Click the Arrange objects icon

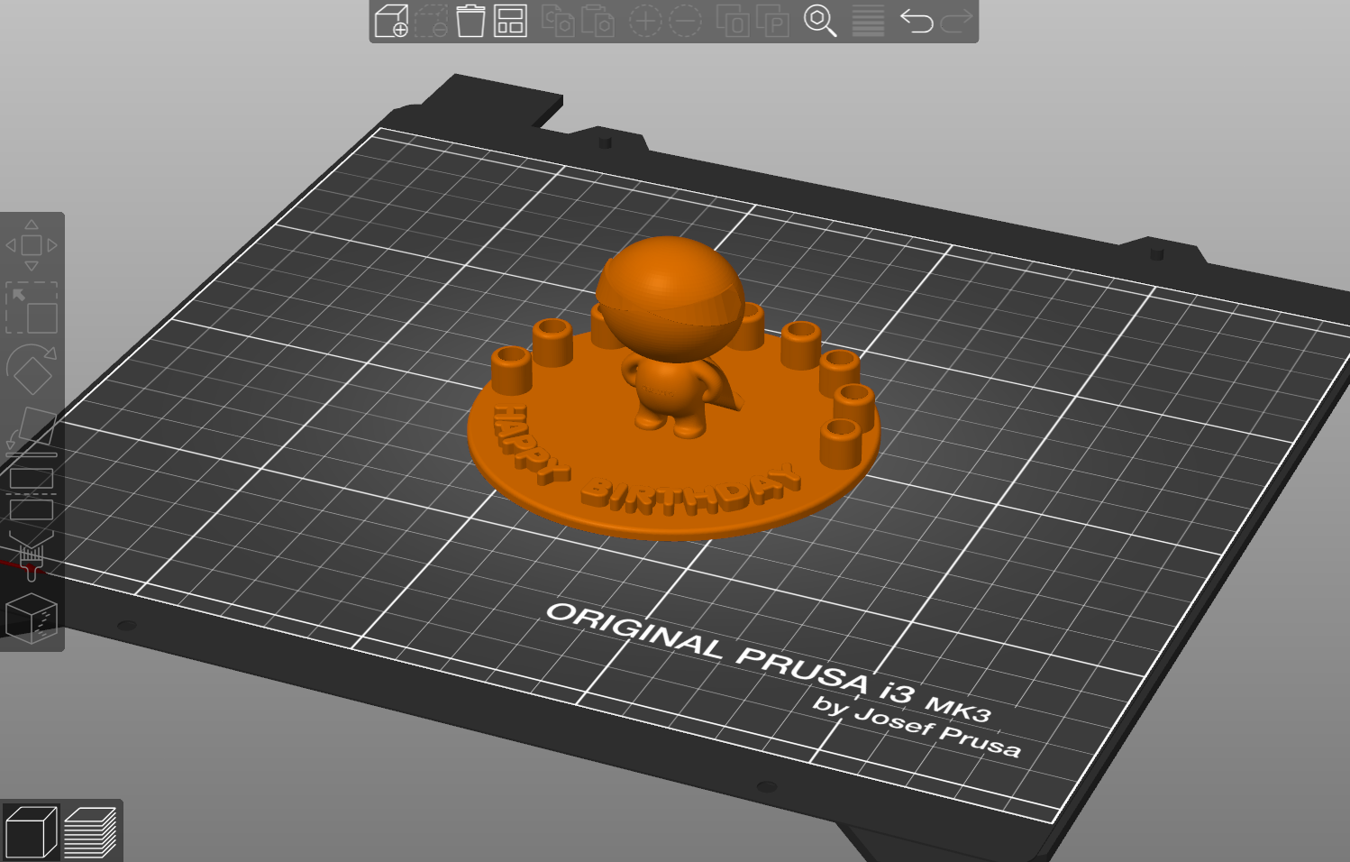[510, 21]
